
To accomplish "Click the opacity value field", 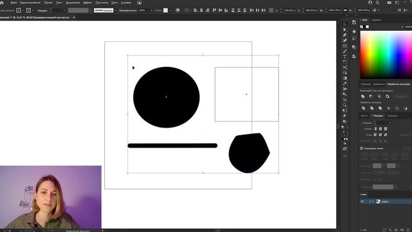I will (x=144, y=10).
